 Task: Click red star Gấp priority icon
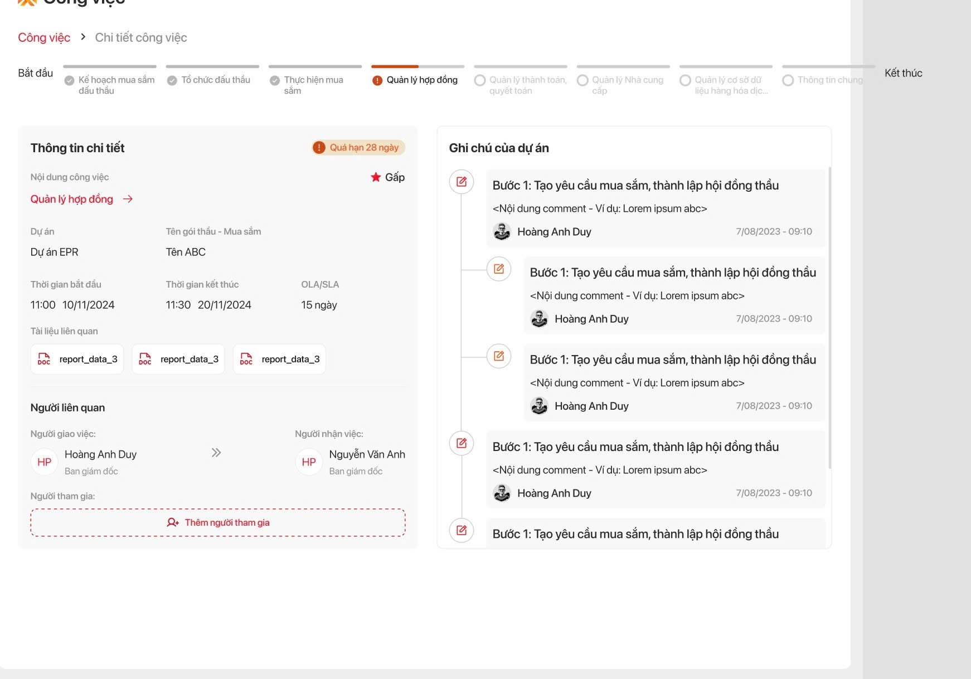(376, 177)
